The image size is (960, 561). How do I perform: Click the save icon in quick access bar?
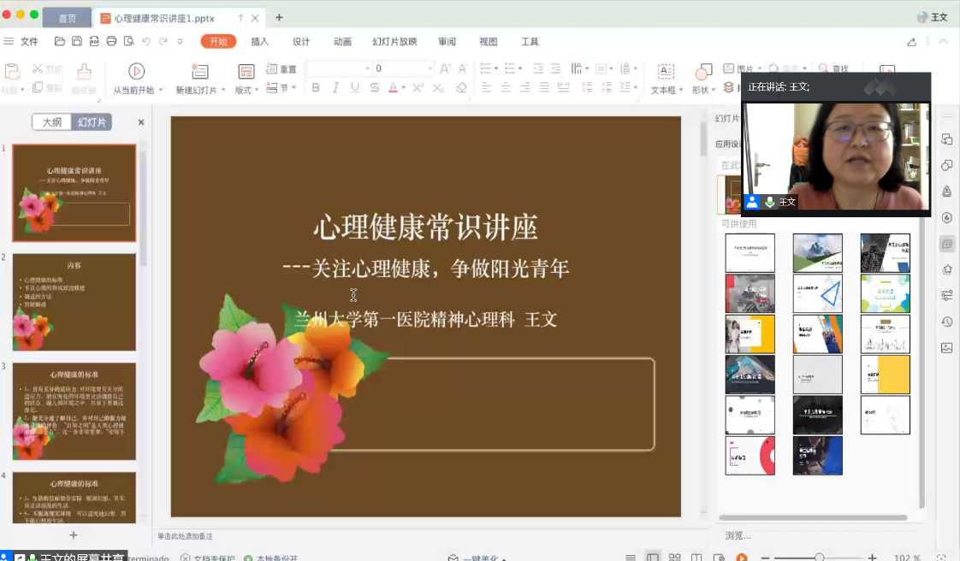click(77, 41)
